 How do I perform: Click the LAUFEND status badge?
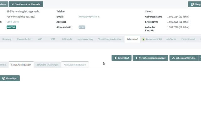(11, 27)
